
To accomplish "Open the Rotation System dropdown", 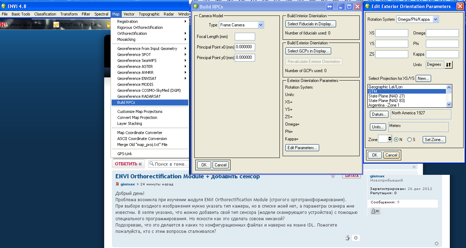I will pyautogui.click(x=417, y=19).
